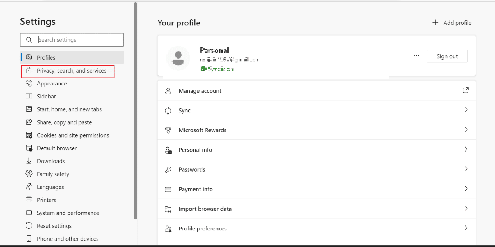Click the Search settings field

72,39
